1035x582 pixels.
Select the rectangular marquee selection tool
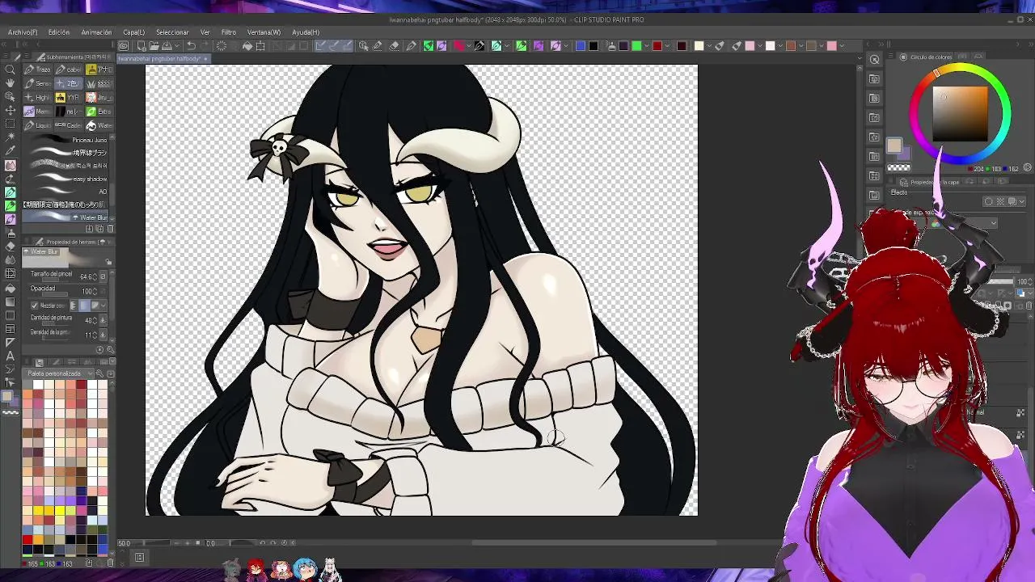click(x=10, y=124)
